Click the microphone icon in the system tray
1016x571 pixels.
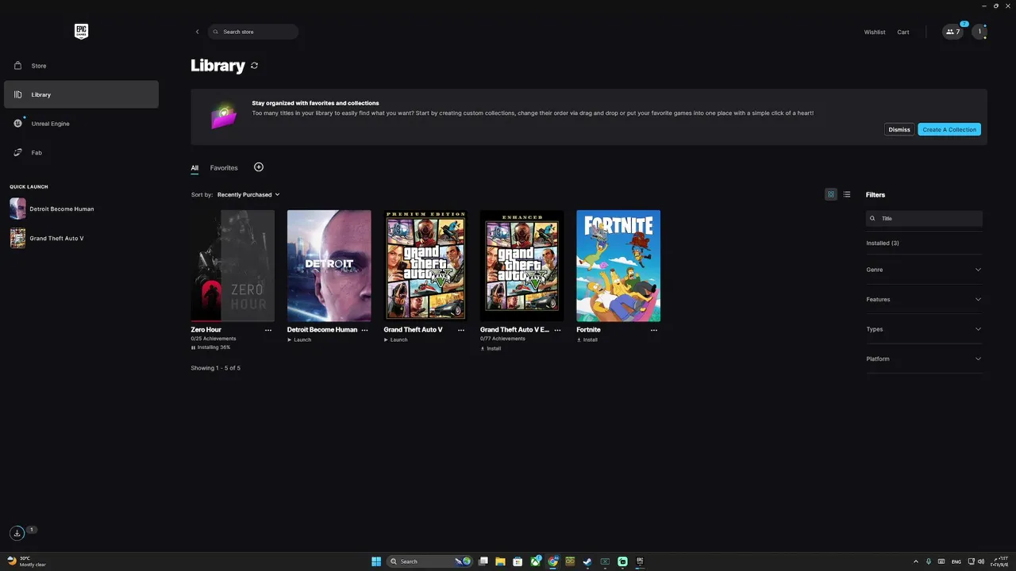coord(929,561)
